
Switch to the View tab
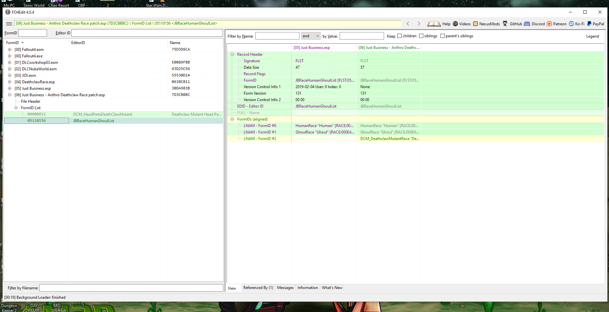[x=232, y=288]
